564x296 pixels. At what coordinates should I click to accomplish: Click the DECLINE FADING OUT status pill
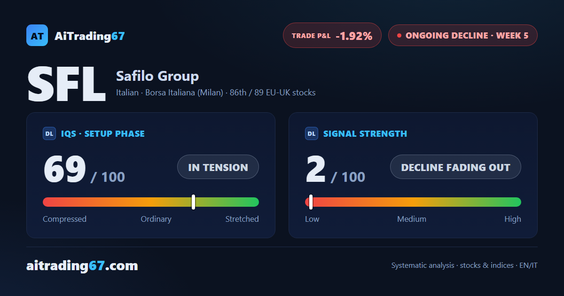point(455,167)
